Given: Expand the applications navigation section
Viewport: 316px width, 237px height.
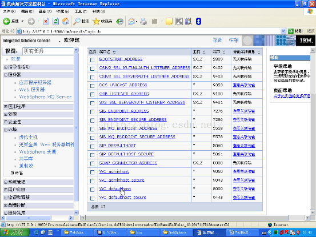Looking at the screenshot, I should [6, 106].
